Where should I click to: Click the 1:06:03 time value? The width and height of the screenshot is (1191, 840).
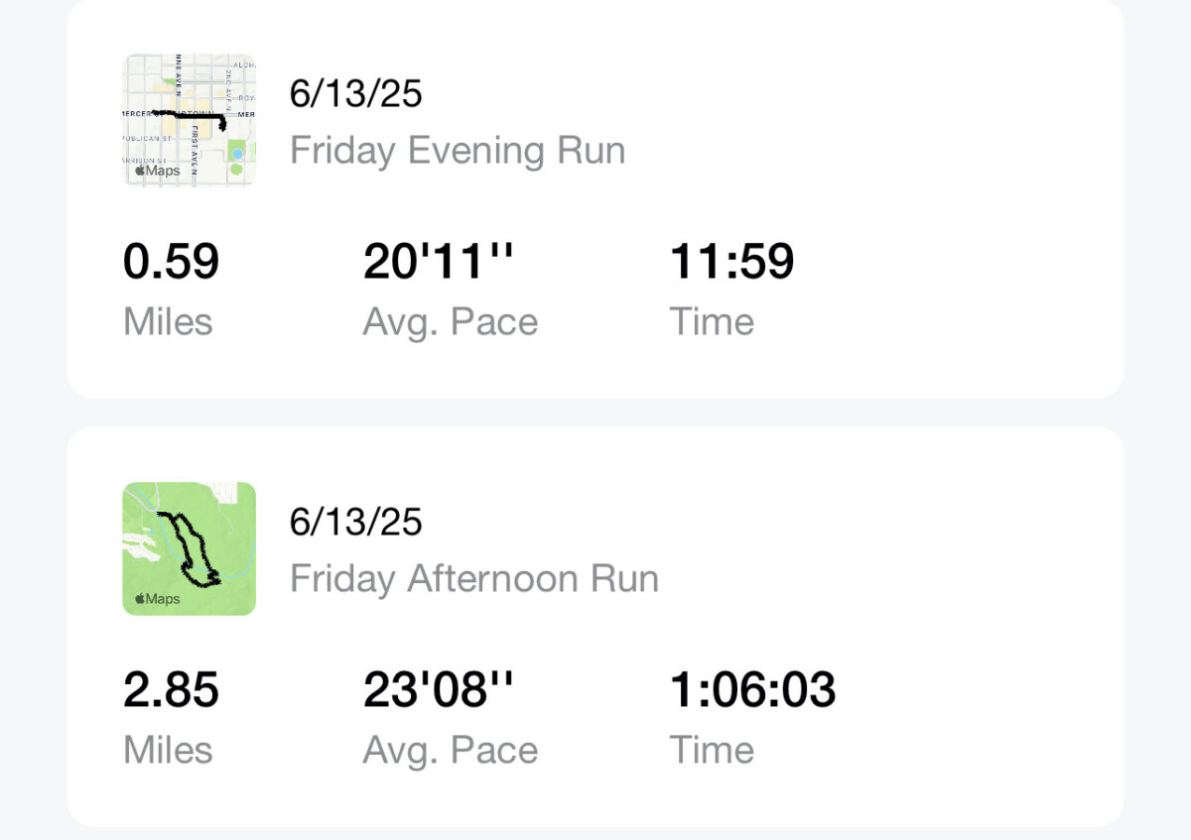point(752,690)
